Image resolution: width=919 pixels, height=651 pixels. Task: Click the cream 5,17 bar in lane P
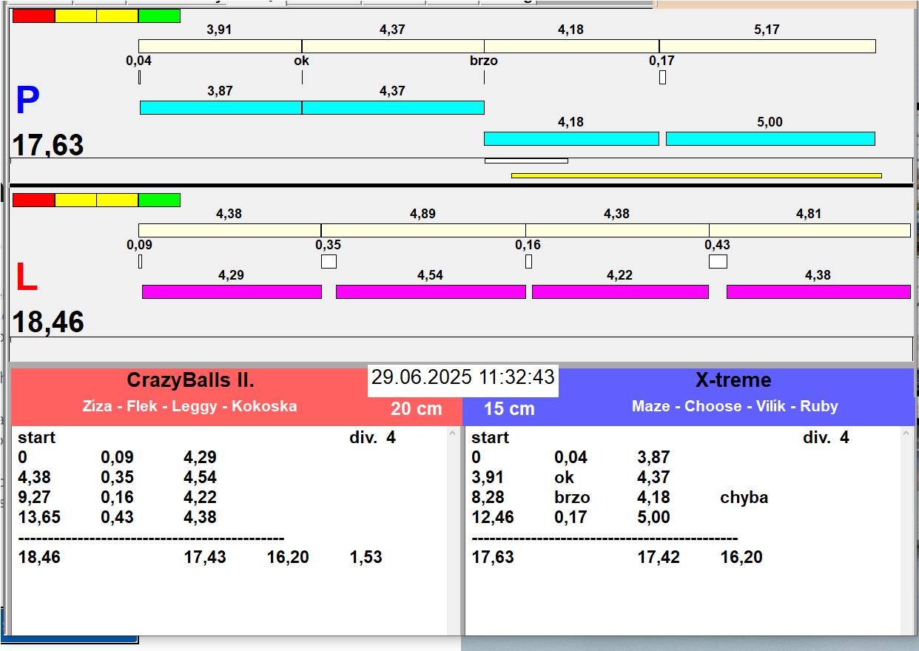767,46
